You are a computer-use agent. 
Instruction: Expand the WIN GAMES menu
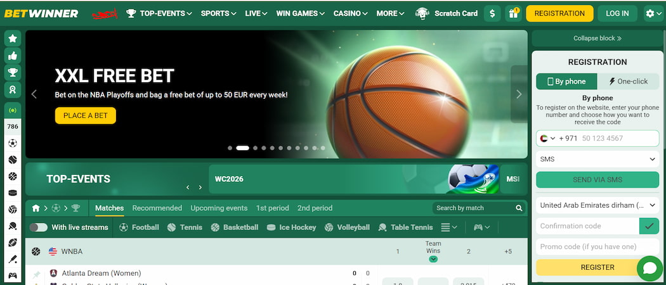point(300,13)
